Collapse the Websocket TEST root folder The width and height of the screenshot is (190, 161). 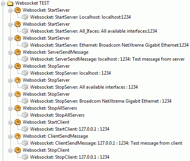(x=3, y=3)
